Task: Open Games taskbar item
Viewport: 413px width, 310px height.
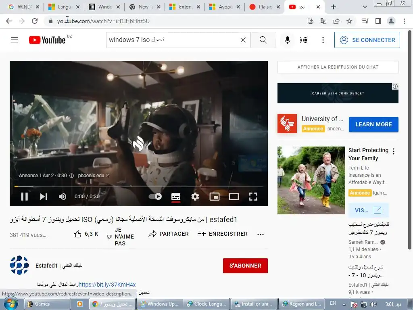Action: click(48, 304)
